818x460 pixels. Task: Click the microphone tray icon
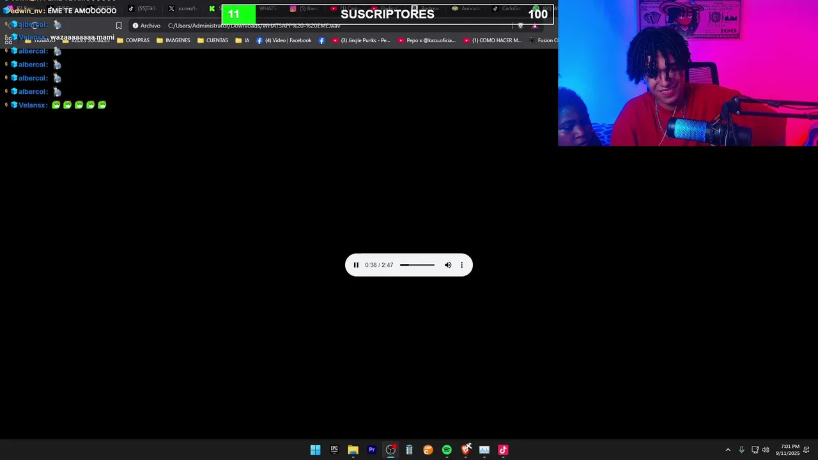[741, 450]
